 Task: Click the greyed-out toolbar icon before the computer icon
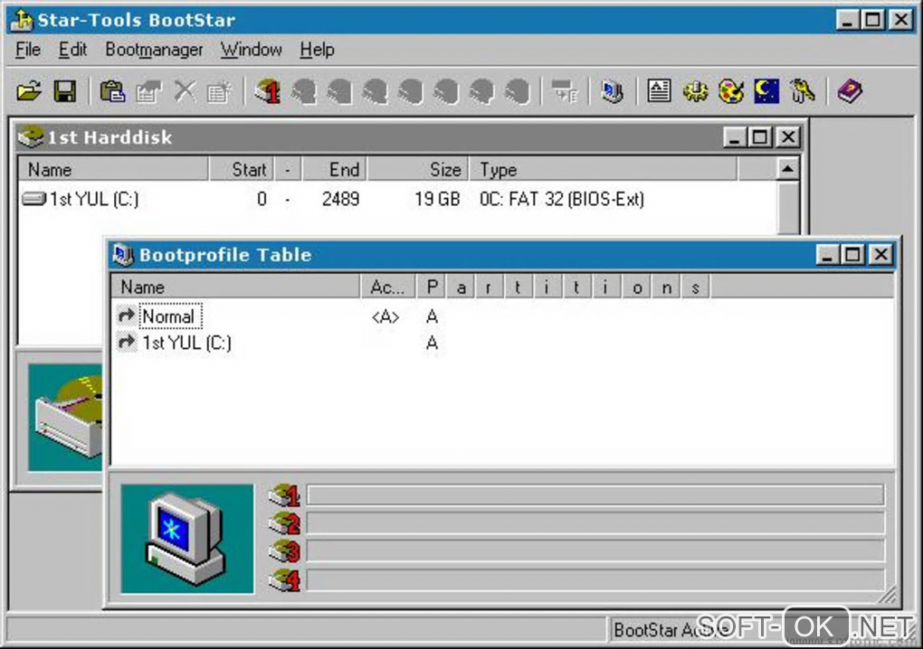point(565,91)
